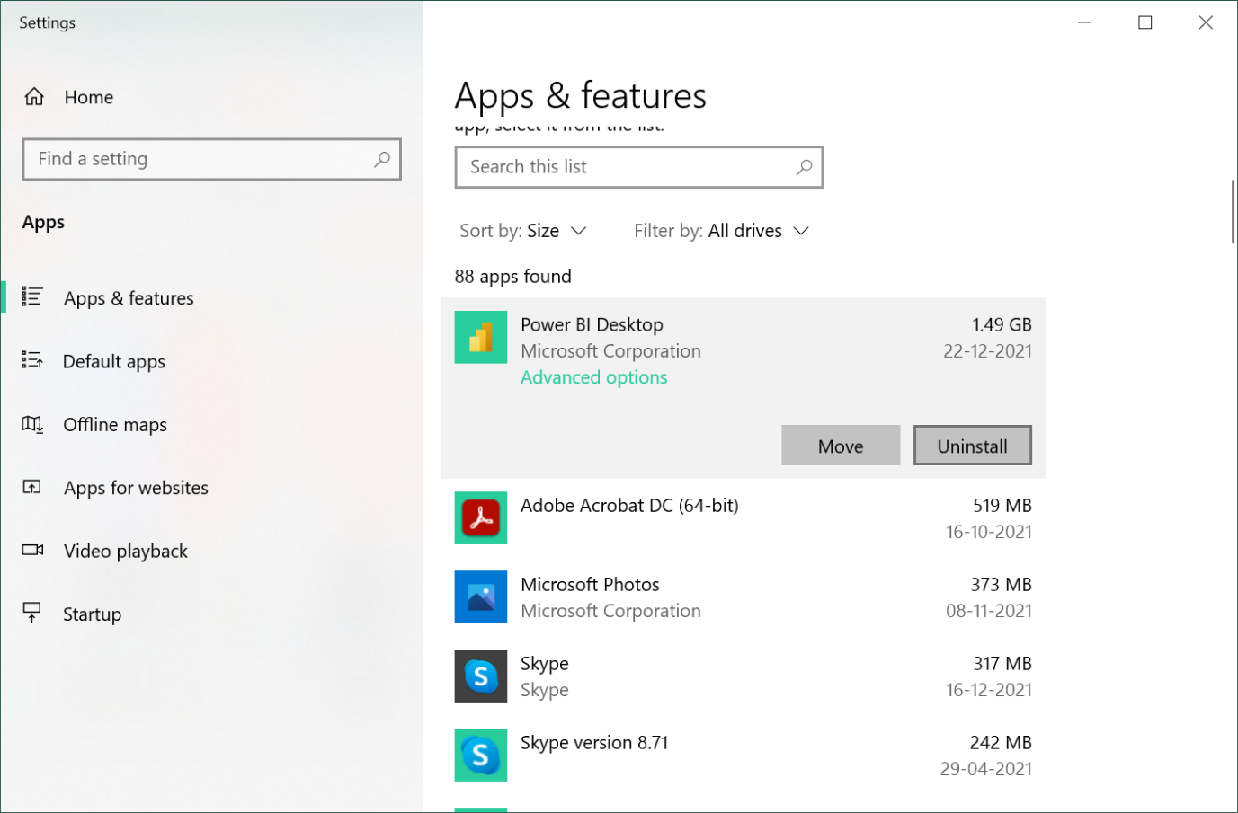Click the magnifier in Search this list

pos(804,167)
